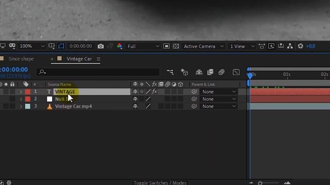Image resolution: width=330 pixels, height=185 pixels.
Task: Toggle effects fx switch on VINTAGE layer
Action: 155,91
